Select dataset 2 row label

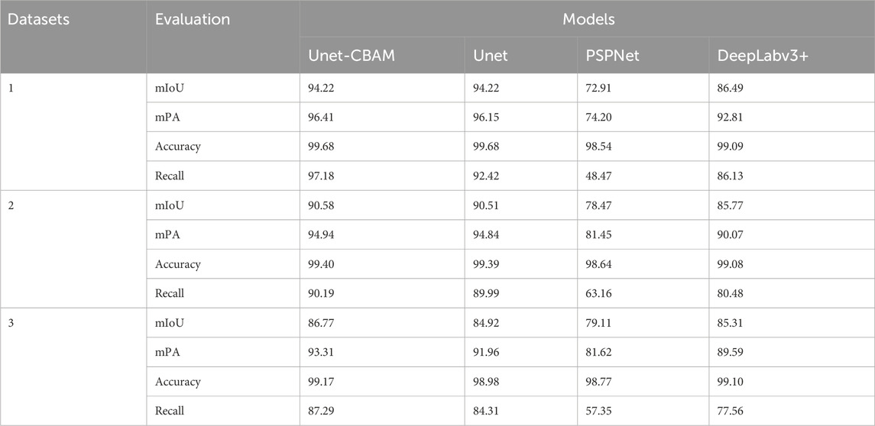pyautogui.click(x=11, y=205)
